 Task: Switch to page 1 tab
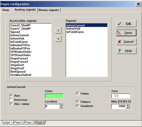coord(8,122)
